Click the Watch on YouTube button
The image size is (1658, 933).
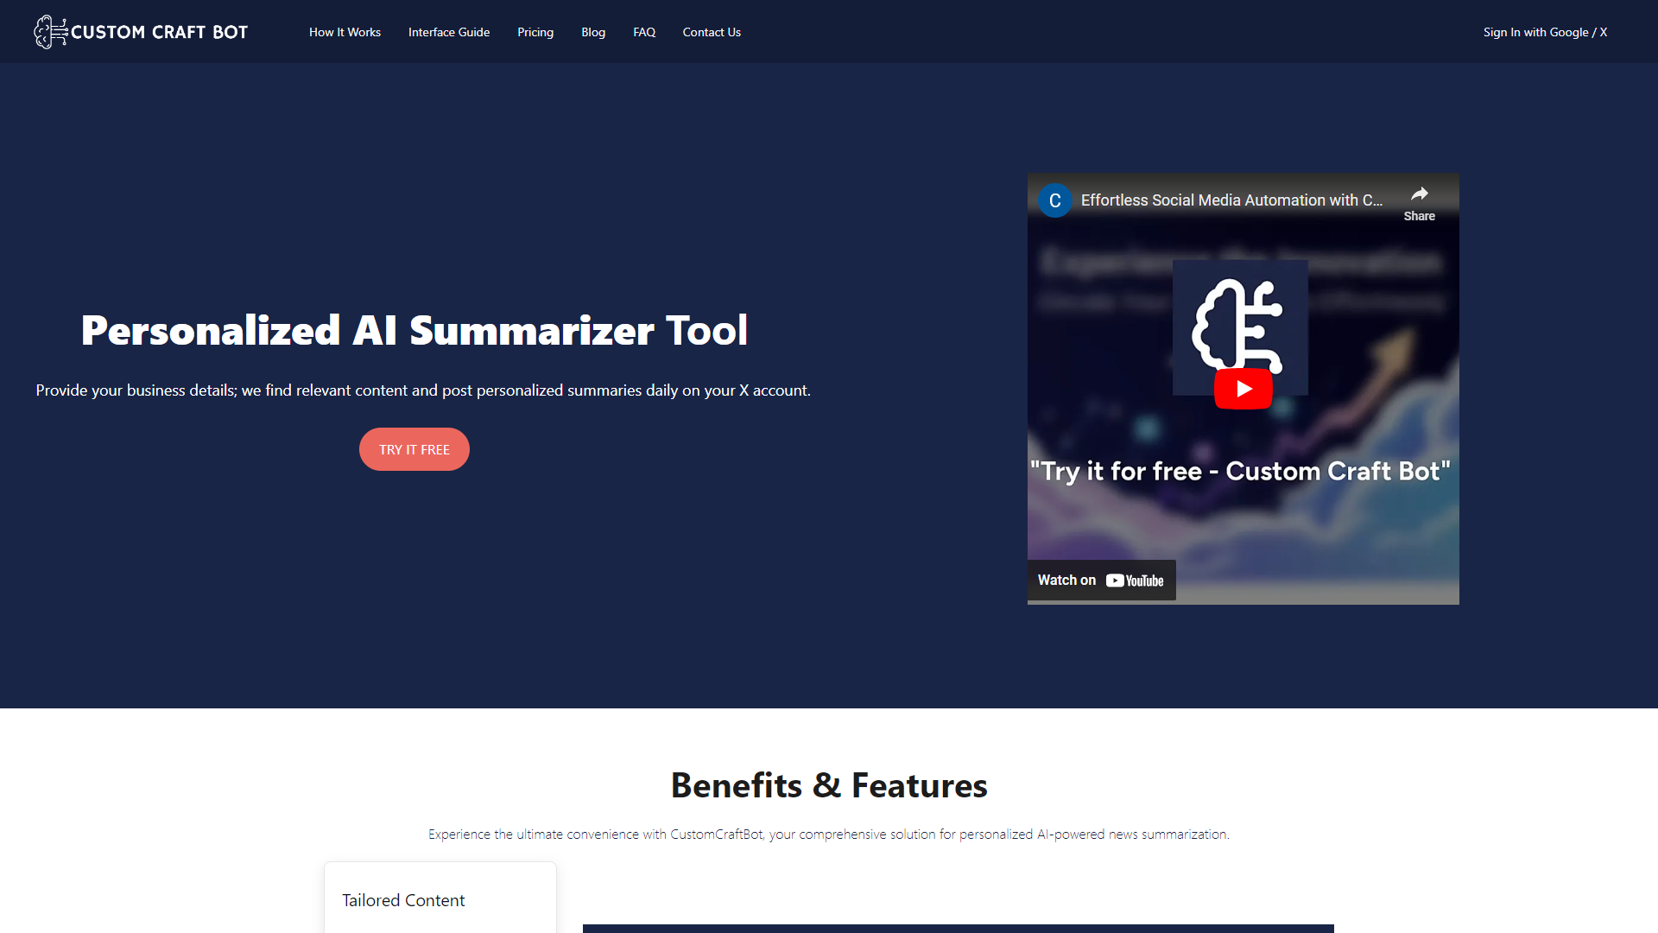pyautogui.click(x=1100, y=580)
